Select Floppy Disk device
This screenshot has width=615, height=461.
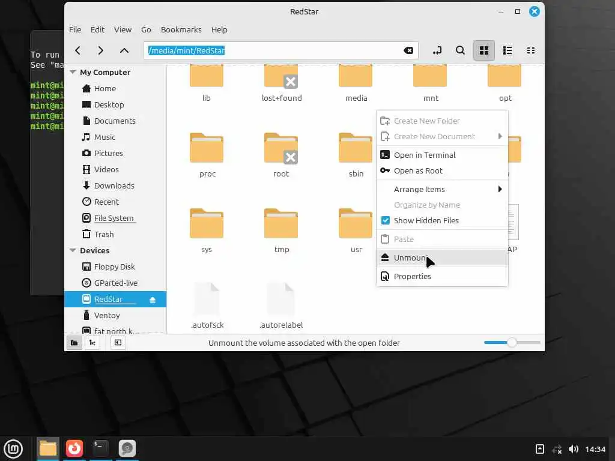tap(115, 267)
